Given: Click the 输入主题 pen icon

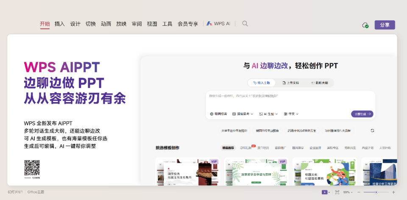Looking at the screenshot, I should pos(255,83).
